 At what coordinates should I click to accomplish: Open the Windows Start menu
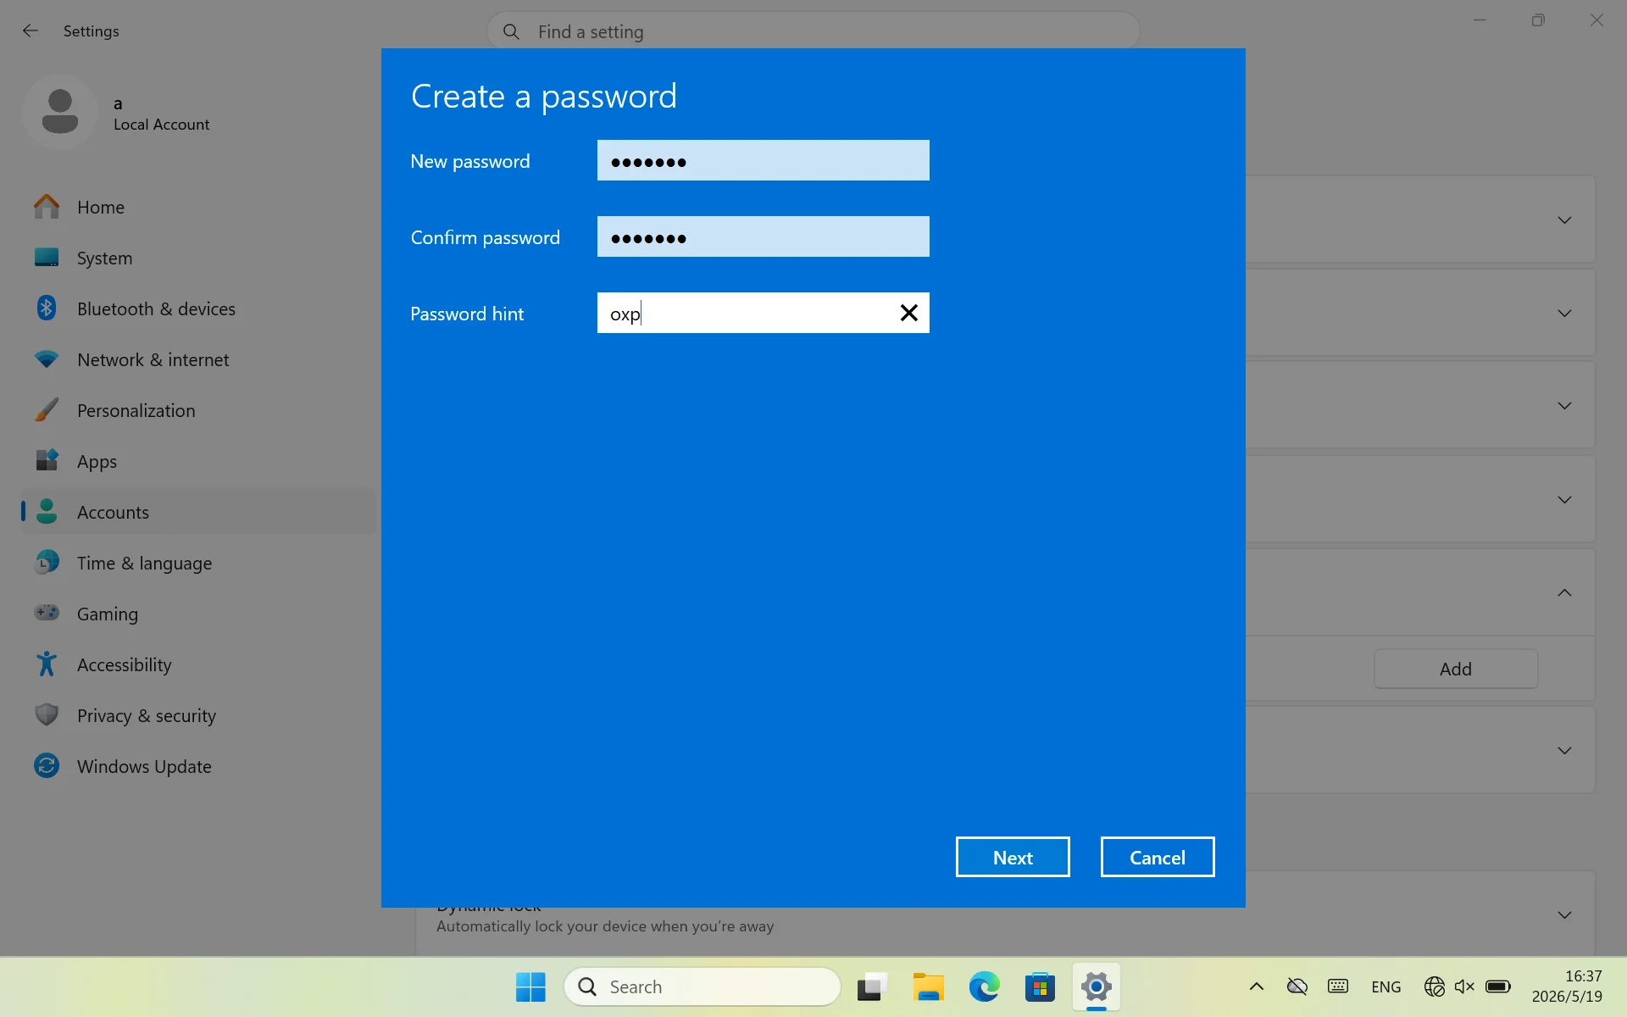click(531, 986)
